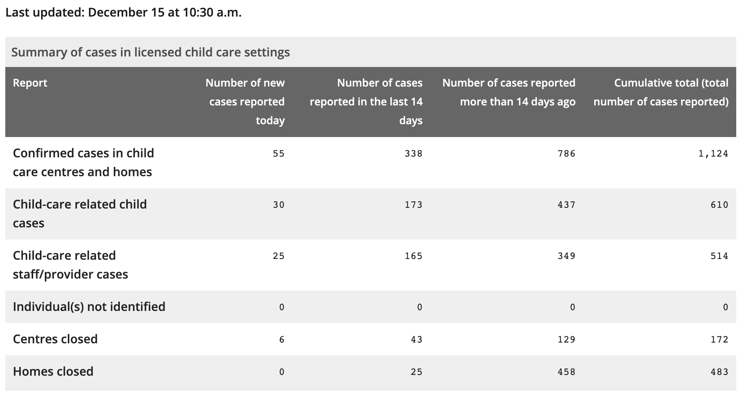740x393 pixels.
Task: Select the 'Confirmed cases in child care centres and homes' row label
Action: coord(84,162)
